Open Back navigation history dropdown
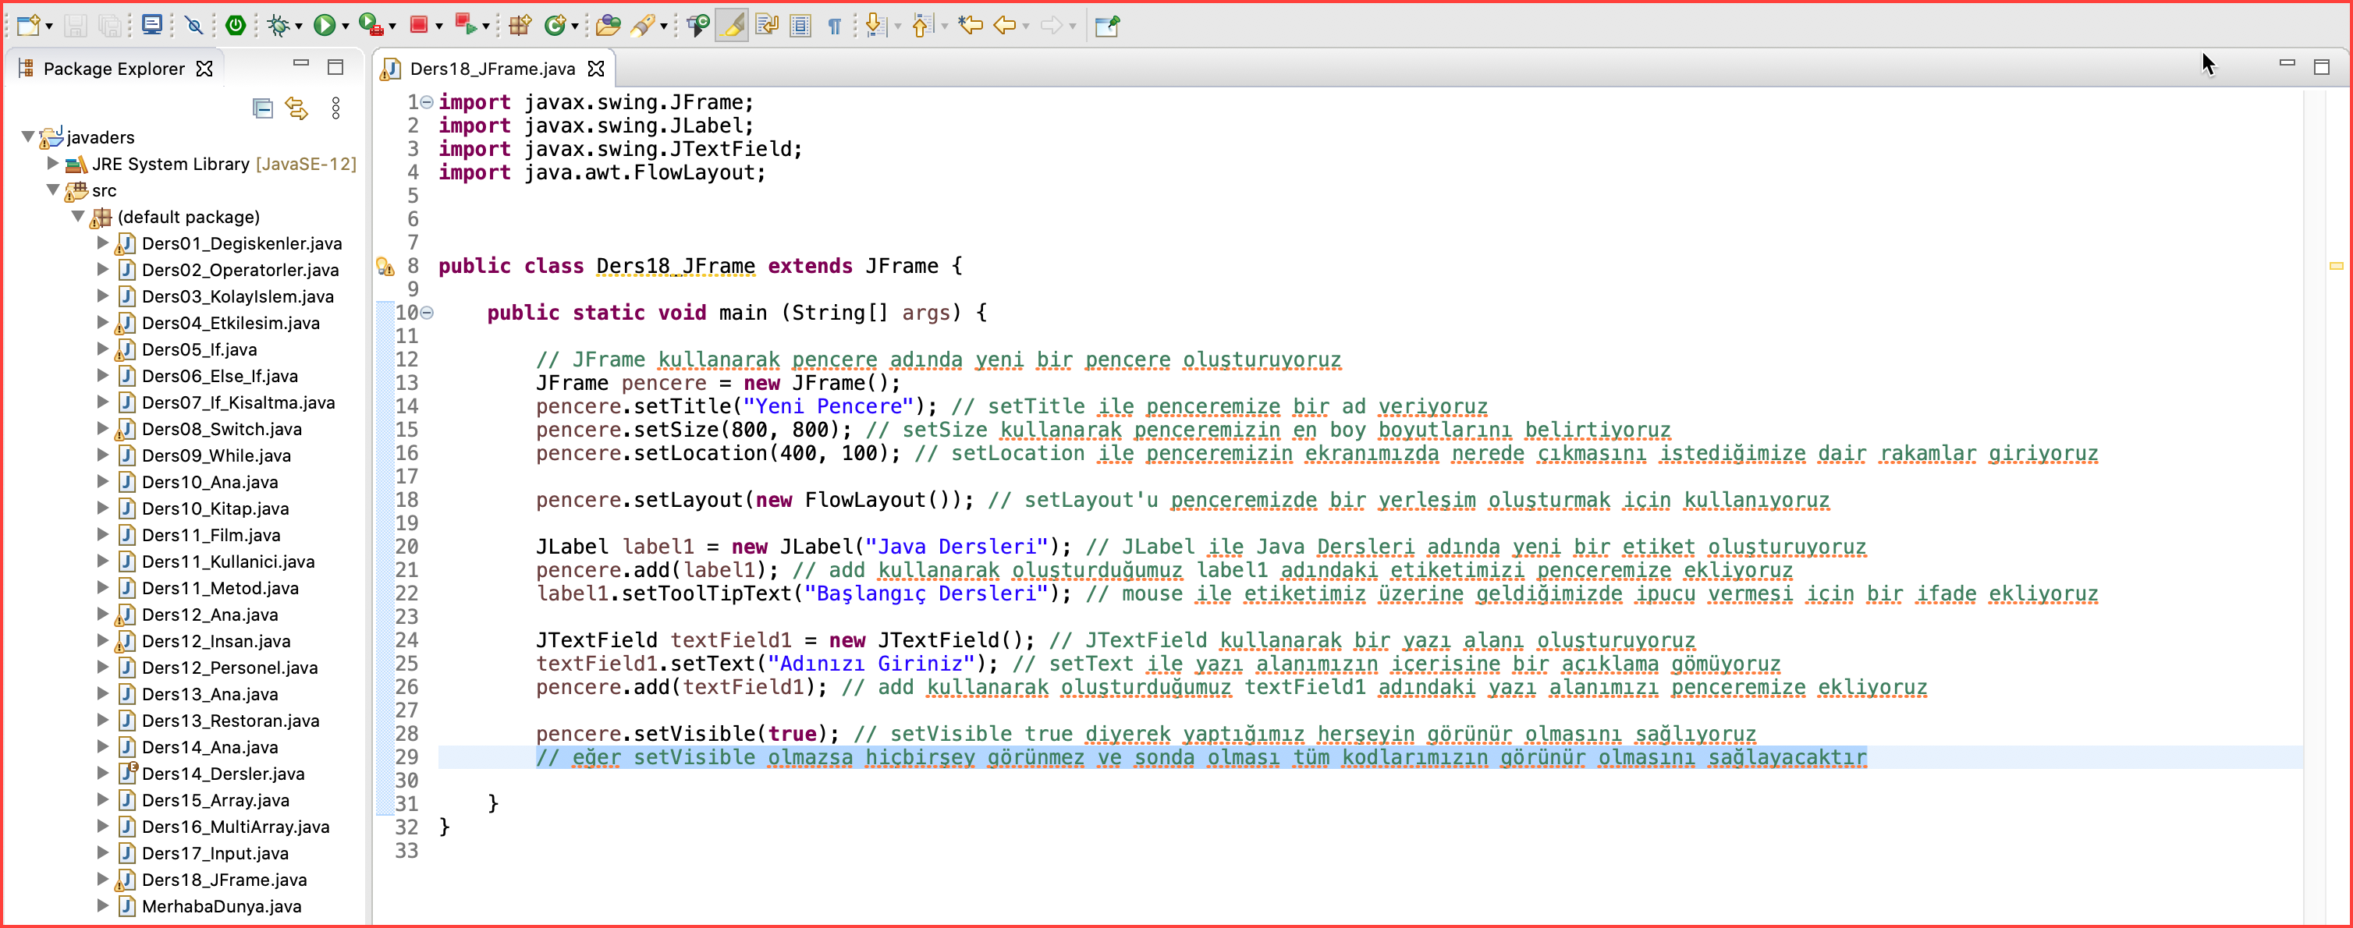The height and width of the screenshot is (928, 2353). (1026, 27)
